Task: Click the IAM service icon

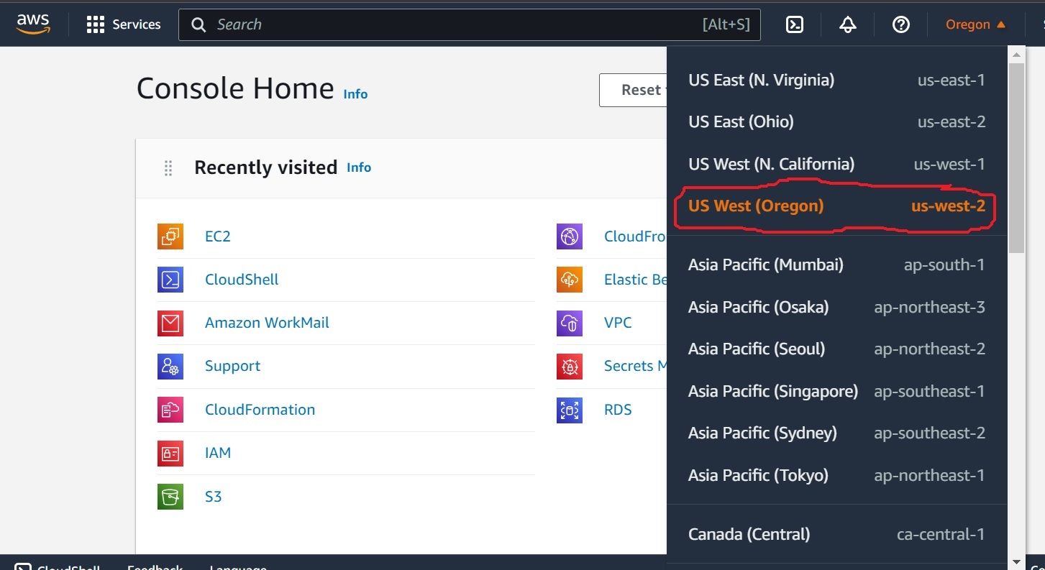Action: click(x=170, y=454)
